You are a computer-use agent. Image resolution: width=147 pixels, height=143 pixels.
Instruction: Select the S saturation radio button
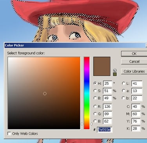point(95,91)
